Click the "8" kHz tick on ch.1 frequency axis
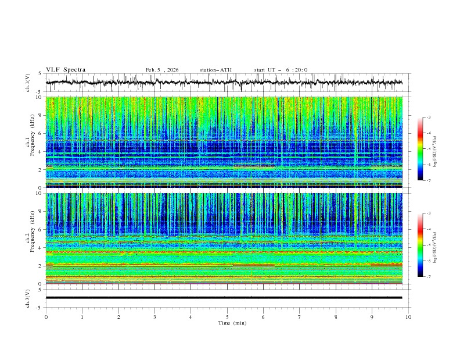 point(41,115)
